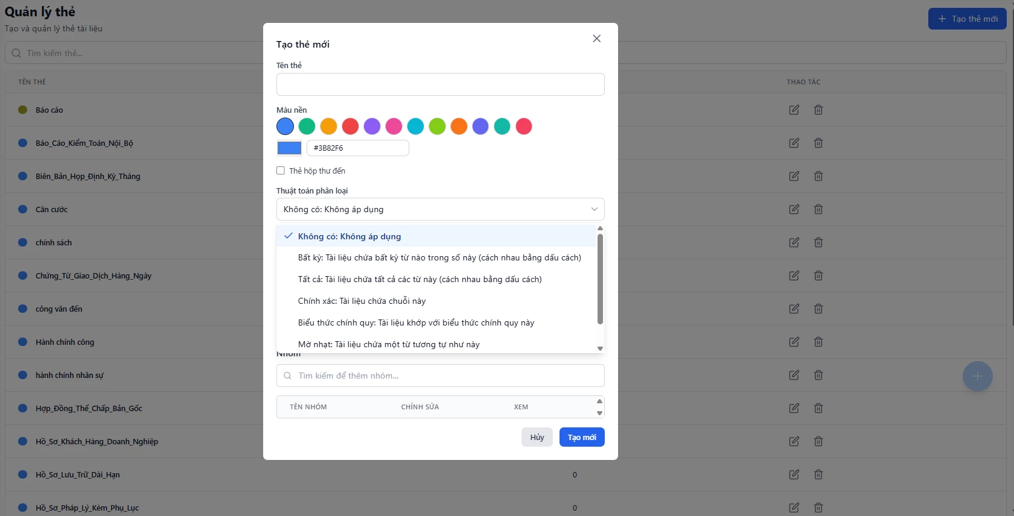Enable the Thẻ hộp thư đến checkbox
This screenshot has width=1014, height=516.
(x=281, y=171)
